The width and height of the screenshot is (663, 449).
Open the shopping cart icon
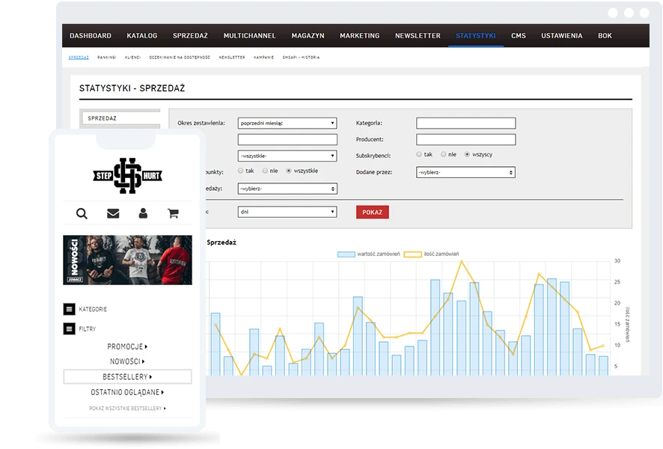(173, 213)
